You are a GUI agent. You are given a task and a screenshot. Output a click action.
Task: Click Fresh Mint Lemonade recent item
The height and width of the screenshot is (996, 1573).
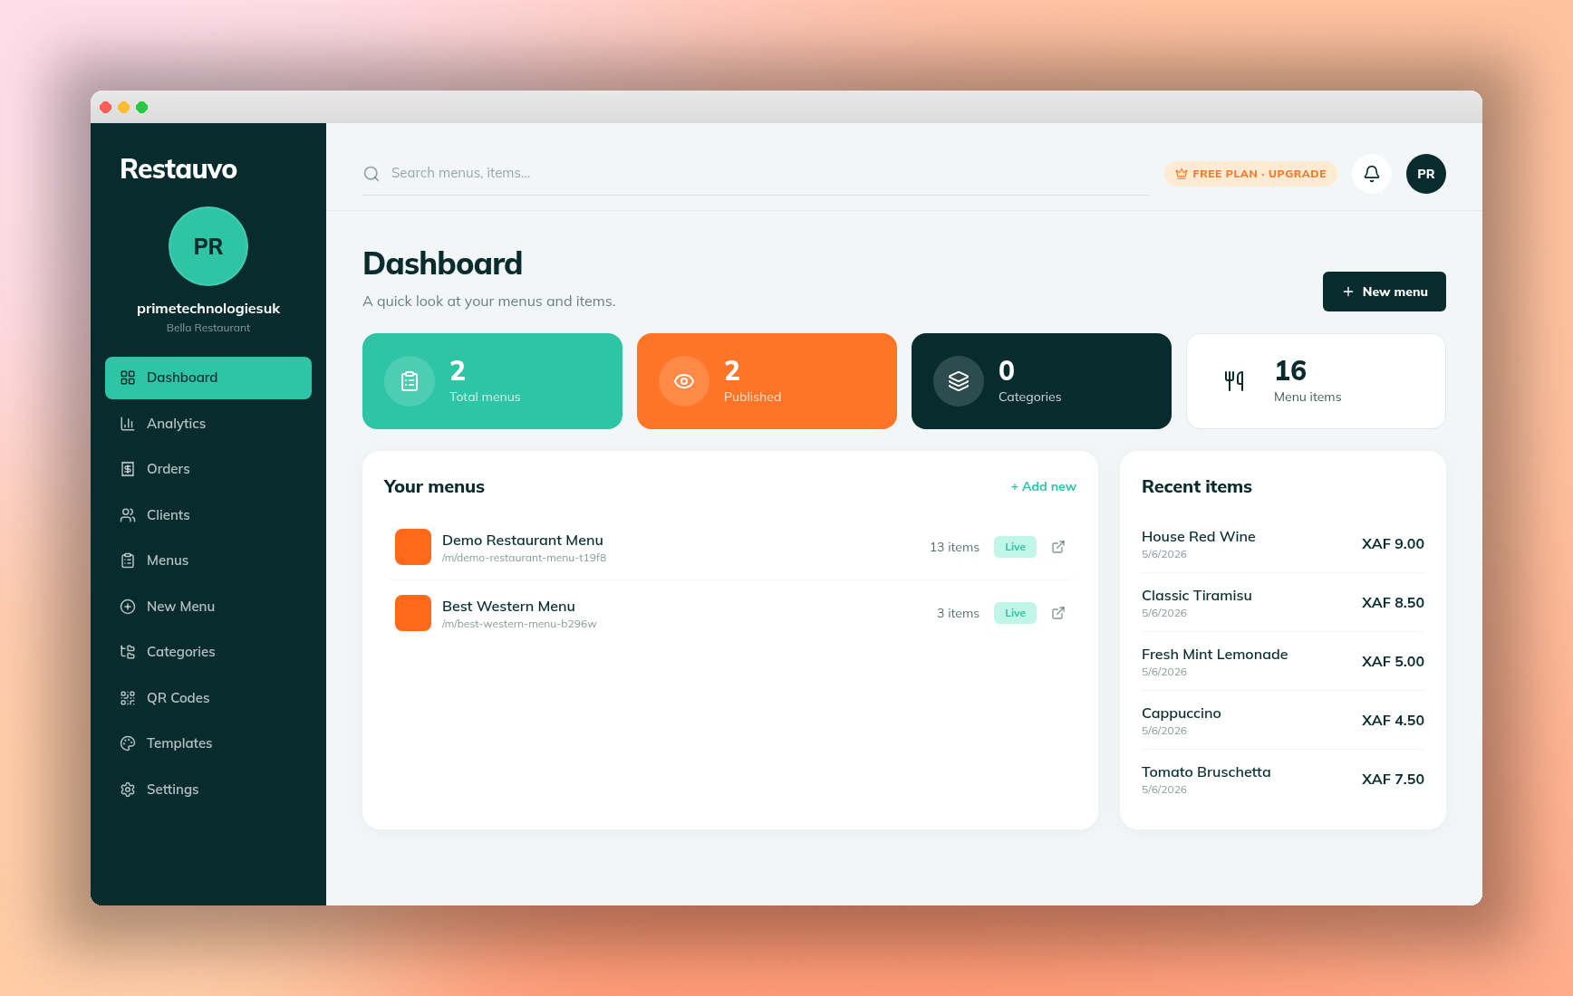[1283, 662]
